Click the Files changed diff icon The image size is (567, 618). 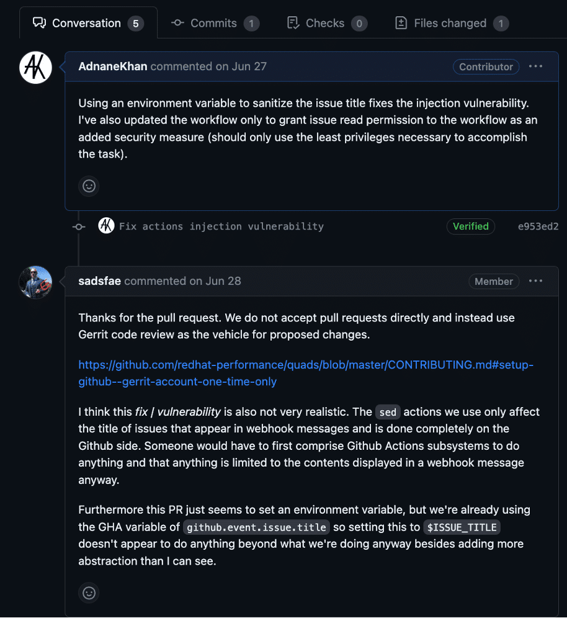[400, 23]
